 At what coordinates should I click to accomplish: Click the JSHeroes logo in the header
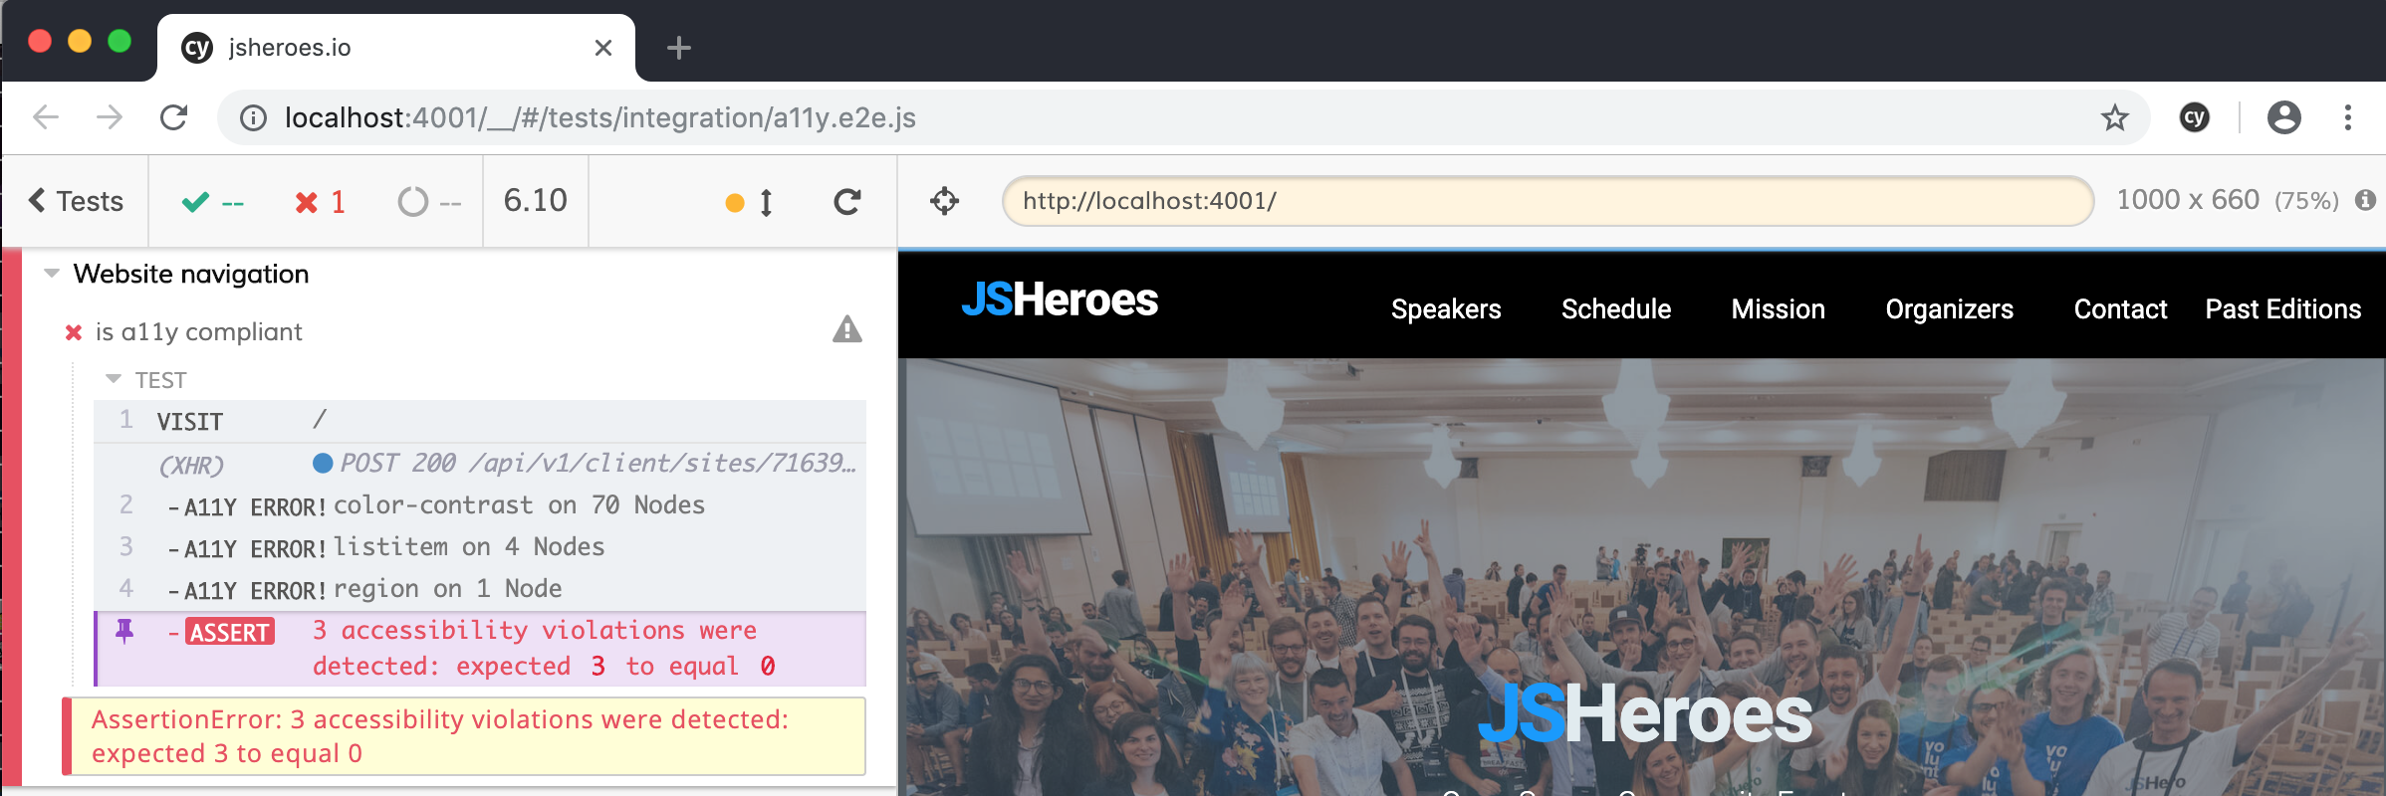pyautogui.click(x=1060, y=300)
